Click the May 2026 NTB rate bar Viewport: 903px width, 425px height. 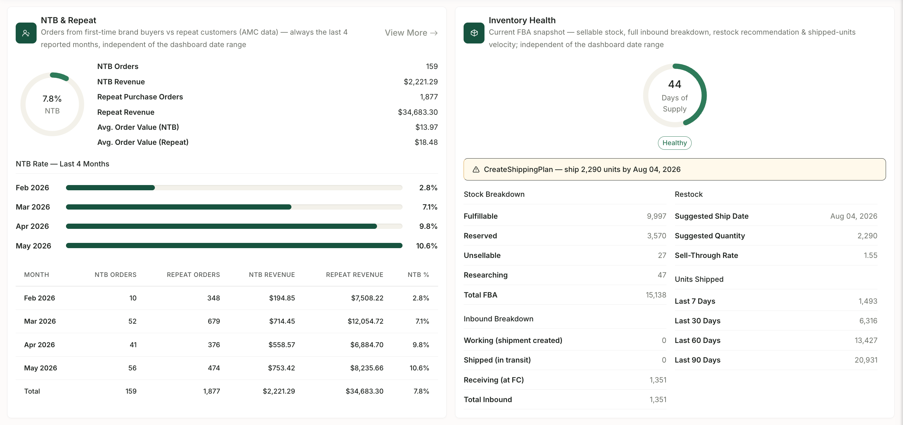(234, 246)
